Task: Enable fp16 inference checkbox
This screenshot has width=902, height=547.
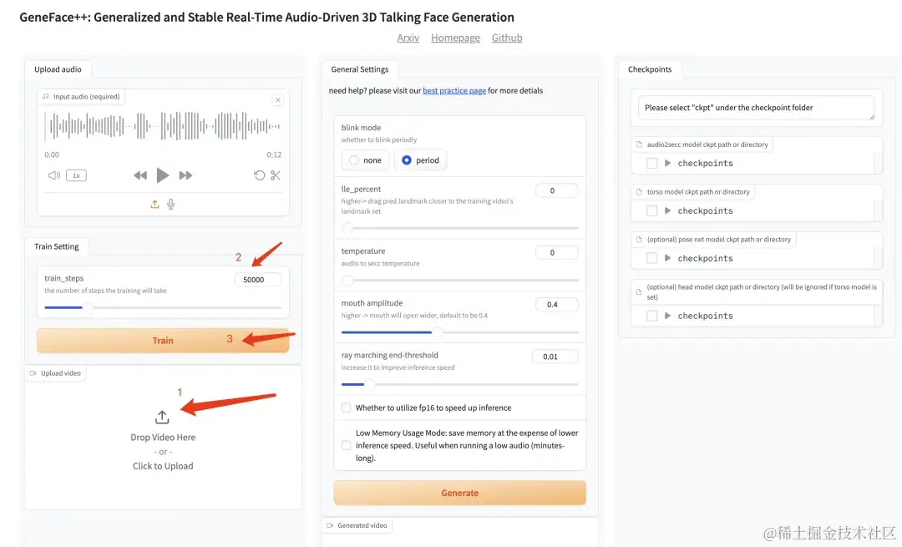Action: point(347,408)
